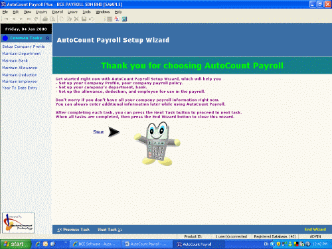Open the Edit menu

click(16, 12)
